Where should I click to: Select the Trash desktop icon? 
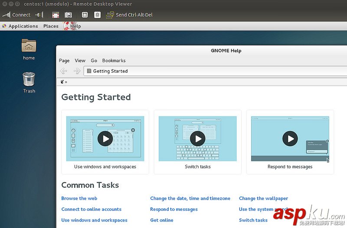pyautogui.click(x=29, y=83)
